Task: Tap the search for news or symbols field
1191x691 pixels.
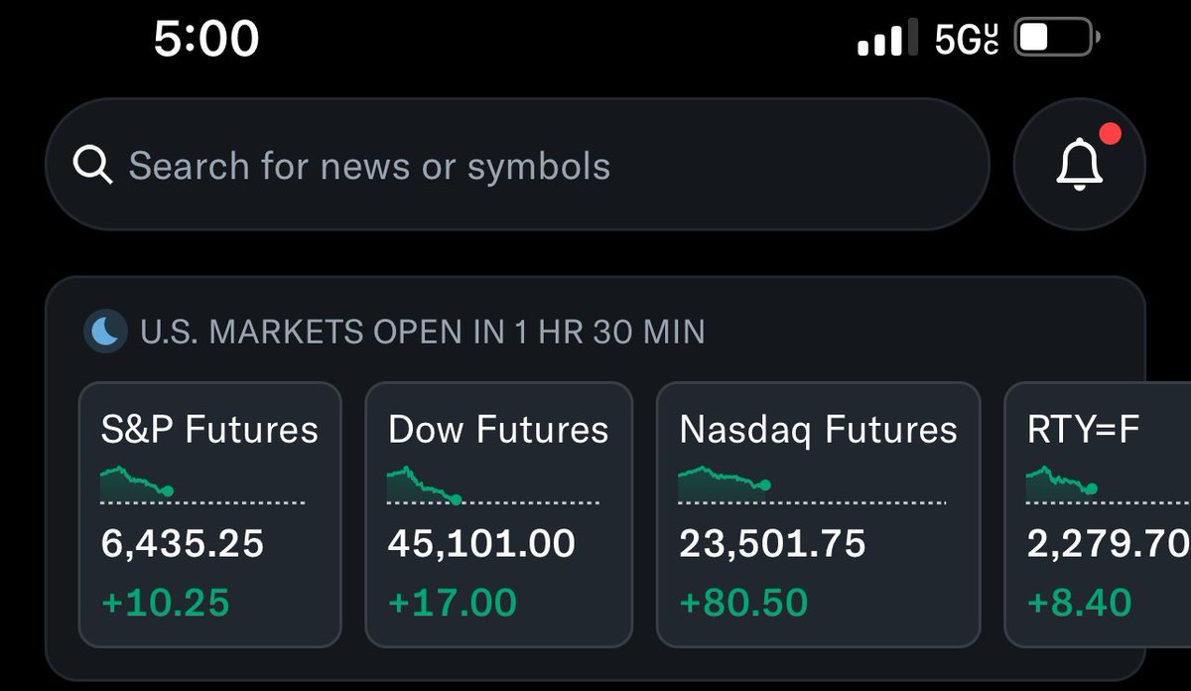Action: click(x=517, y=164)
